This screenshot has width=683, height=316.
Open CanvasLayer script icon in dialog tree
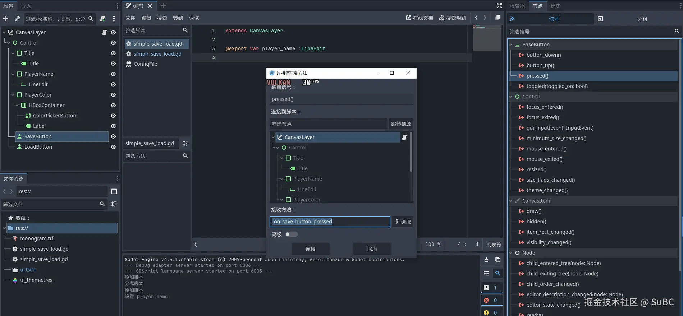(x=404, y=137)
